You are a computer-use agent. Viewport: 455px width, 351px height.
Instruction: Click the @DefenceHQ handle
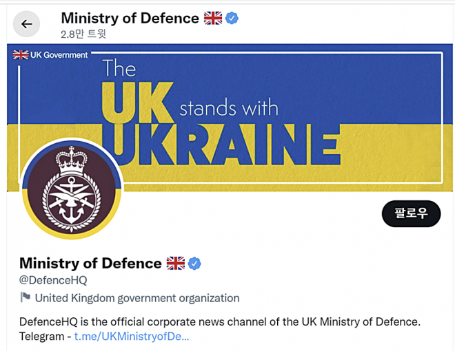(x=53, y=280)
